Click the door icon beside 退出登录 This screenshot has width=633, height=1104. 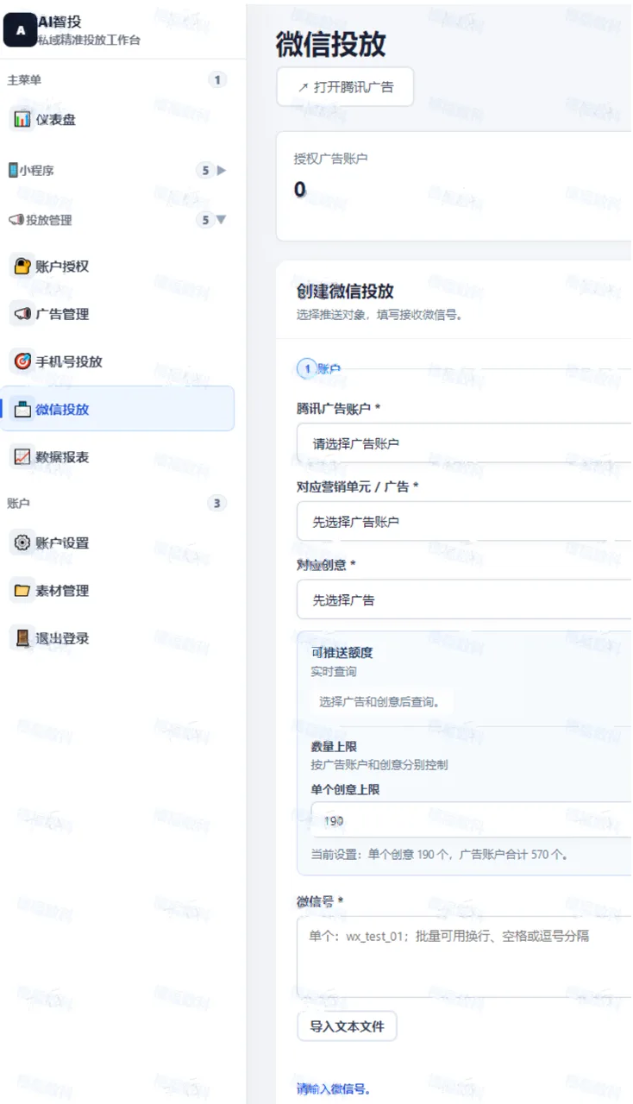click(x=22, y=638)
